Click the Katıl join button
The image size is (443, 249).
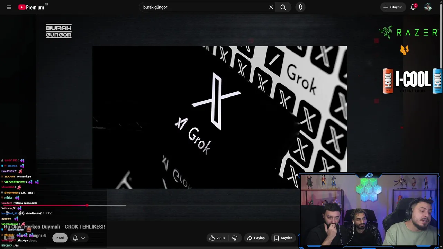click(x=60, y=238)
